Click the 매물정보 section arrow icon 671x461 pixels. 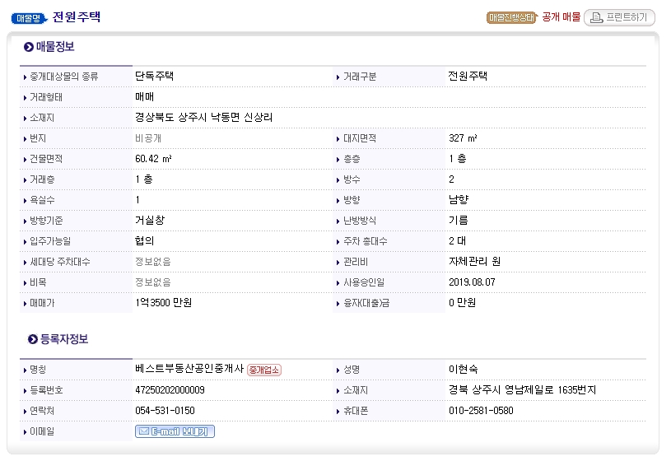(x=29, y=47)
